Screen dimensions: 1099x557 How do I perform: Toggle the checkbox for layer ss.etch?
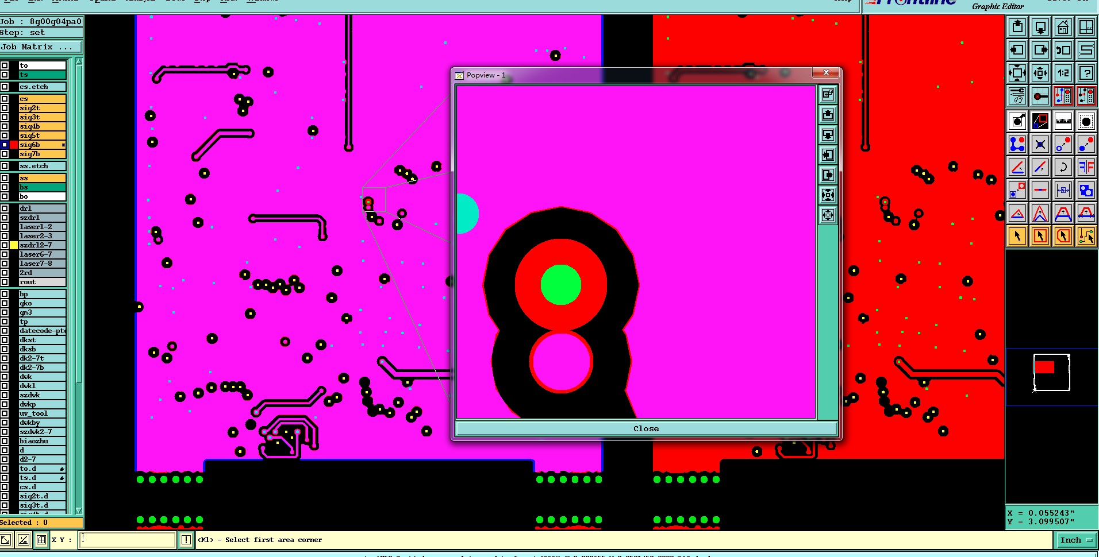point(5,166)
